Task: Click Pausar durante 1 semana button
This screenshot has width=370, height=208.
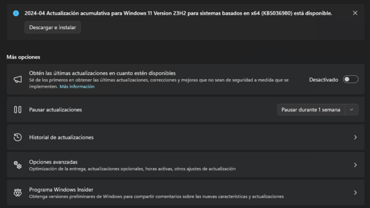Action: 311,110
